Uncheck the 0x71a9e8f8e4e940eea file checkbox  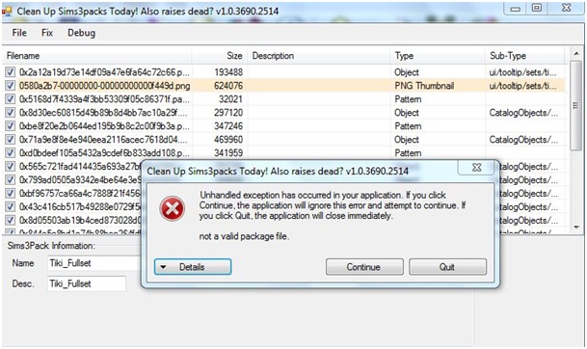(10, 139)
